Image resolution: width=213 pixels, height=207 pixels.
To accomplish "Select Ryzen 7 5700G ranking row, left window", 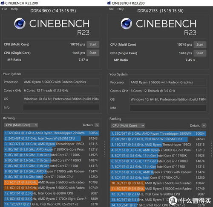I will 52,172.
